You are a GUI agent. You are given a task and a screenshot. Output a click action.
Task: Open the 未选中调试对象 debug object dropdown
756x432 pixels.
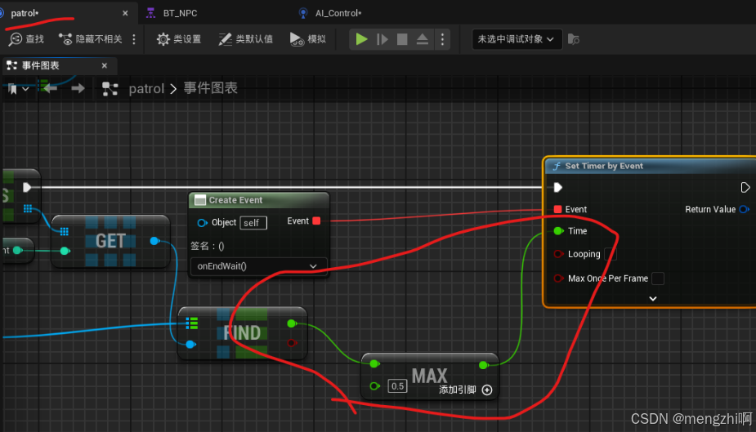tap(517, 39)
